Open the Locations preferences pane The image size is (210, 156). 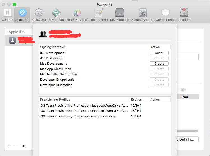coord(184,15)
